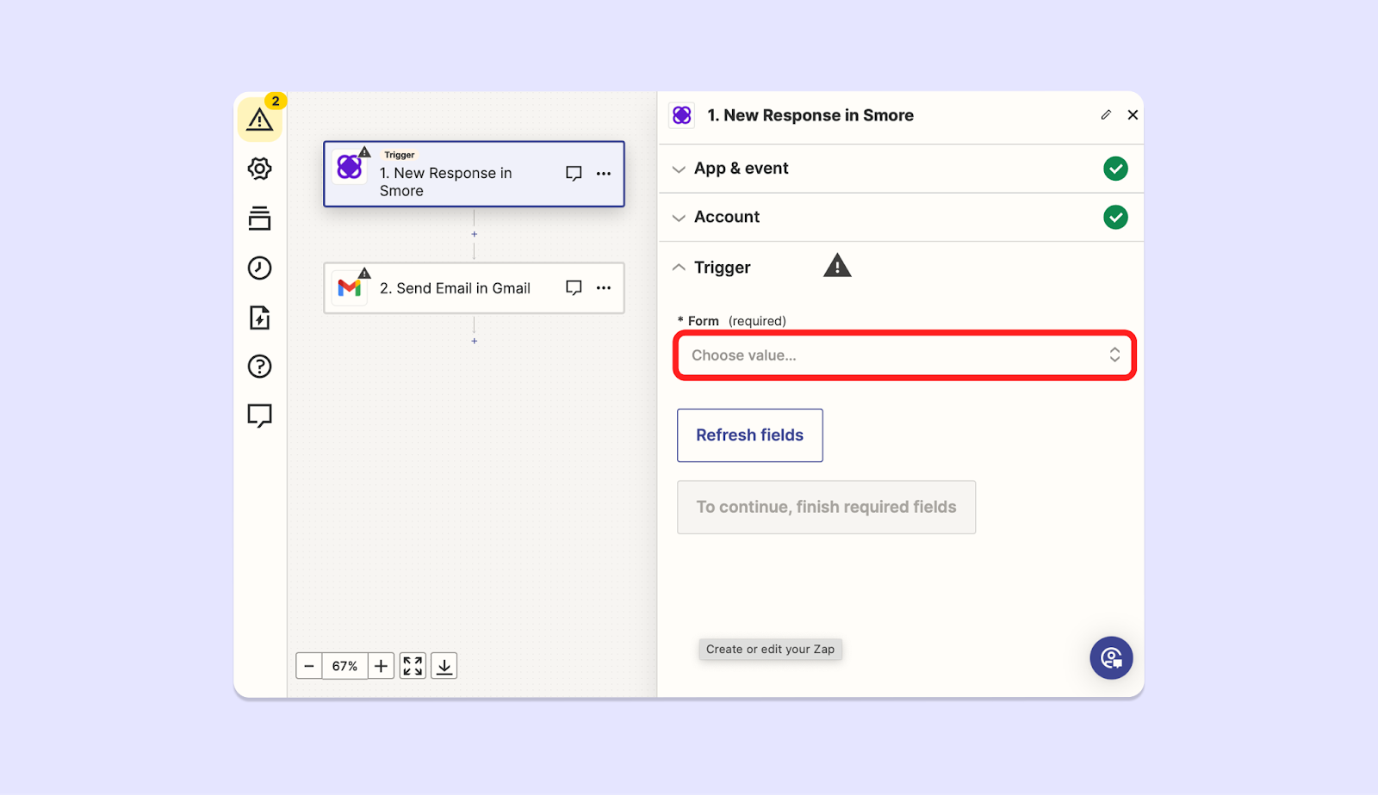This screenshot has height=795, width=1378.
Task: Click the Account green checkmark
Action: [1115, 217]
